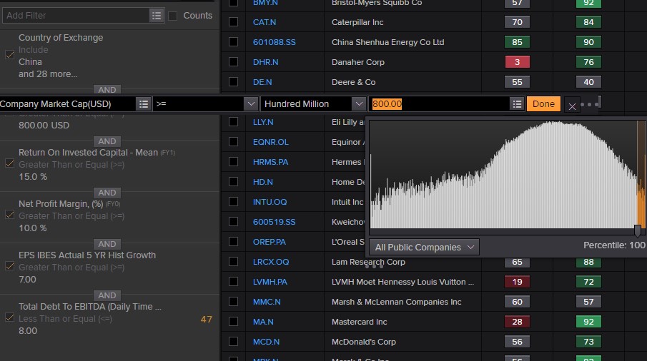Select 'Caterpillar Inc' company name
The height and width of the screenshot is (361, 647).
pyautogui.click(x=357, y=22)
